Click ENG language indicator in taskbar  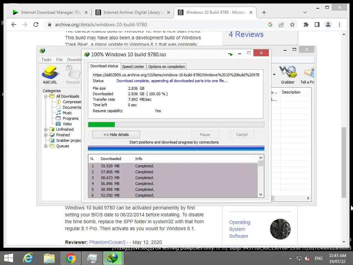pos(318,258)
